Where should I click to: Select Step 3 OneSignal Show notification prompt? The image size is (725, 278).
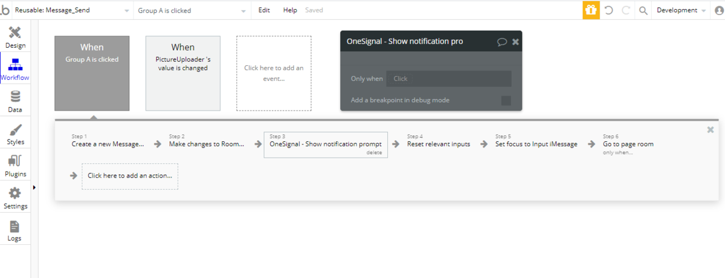[326, 144]
